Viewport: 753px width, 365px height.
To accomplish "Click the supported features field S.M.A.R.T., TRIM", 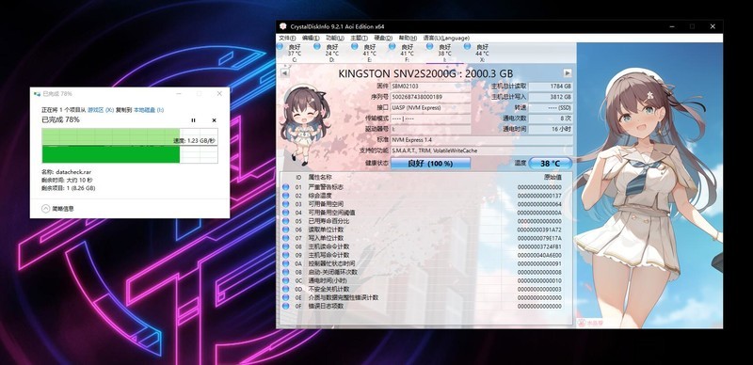I will point(481,151).
